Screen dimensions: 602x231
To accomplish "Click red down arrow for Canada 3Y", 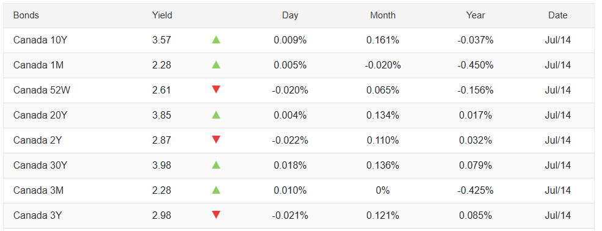I will click(216, 215).
